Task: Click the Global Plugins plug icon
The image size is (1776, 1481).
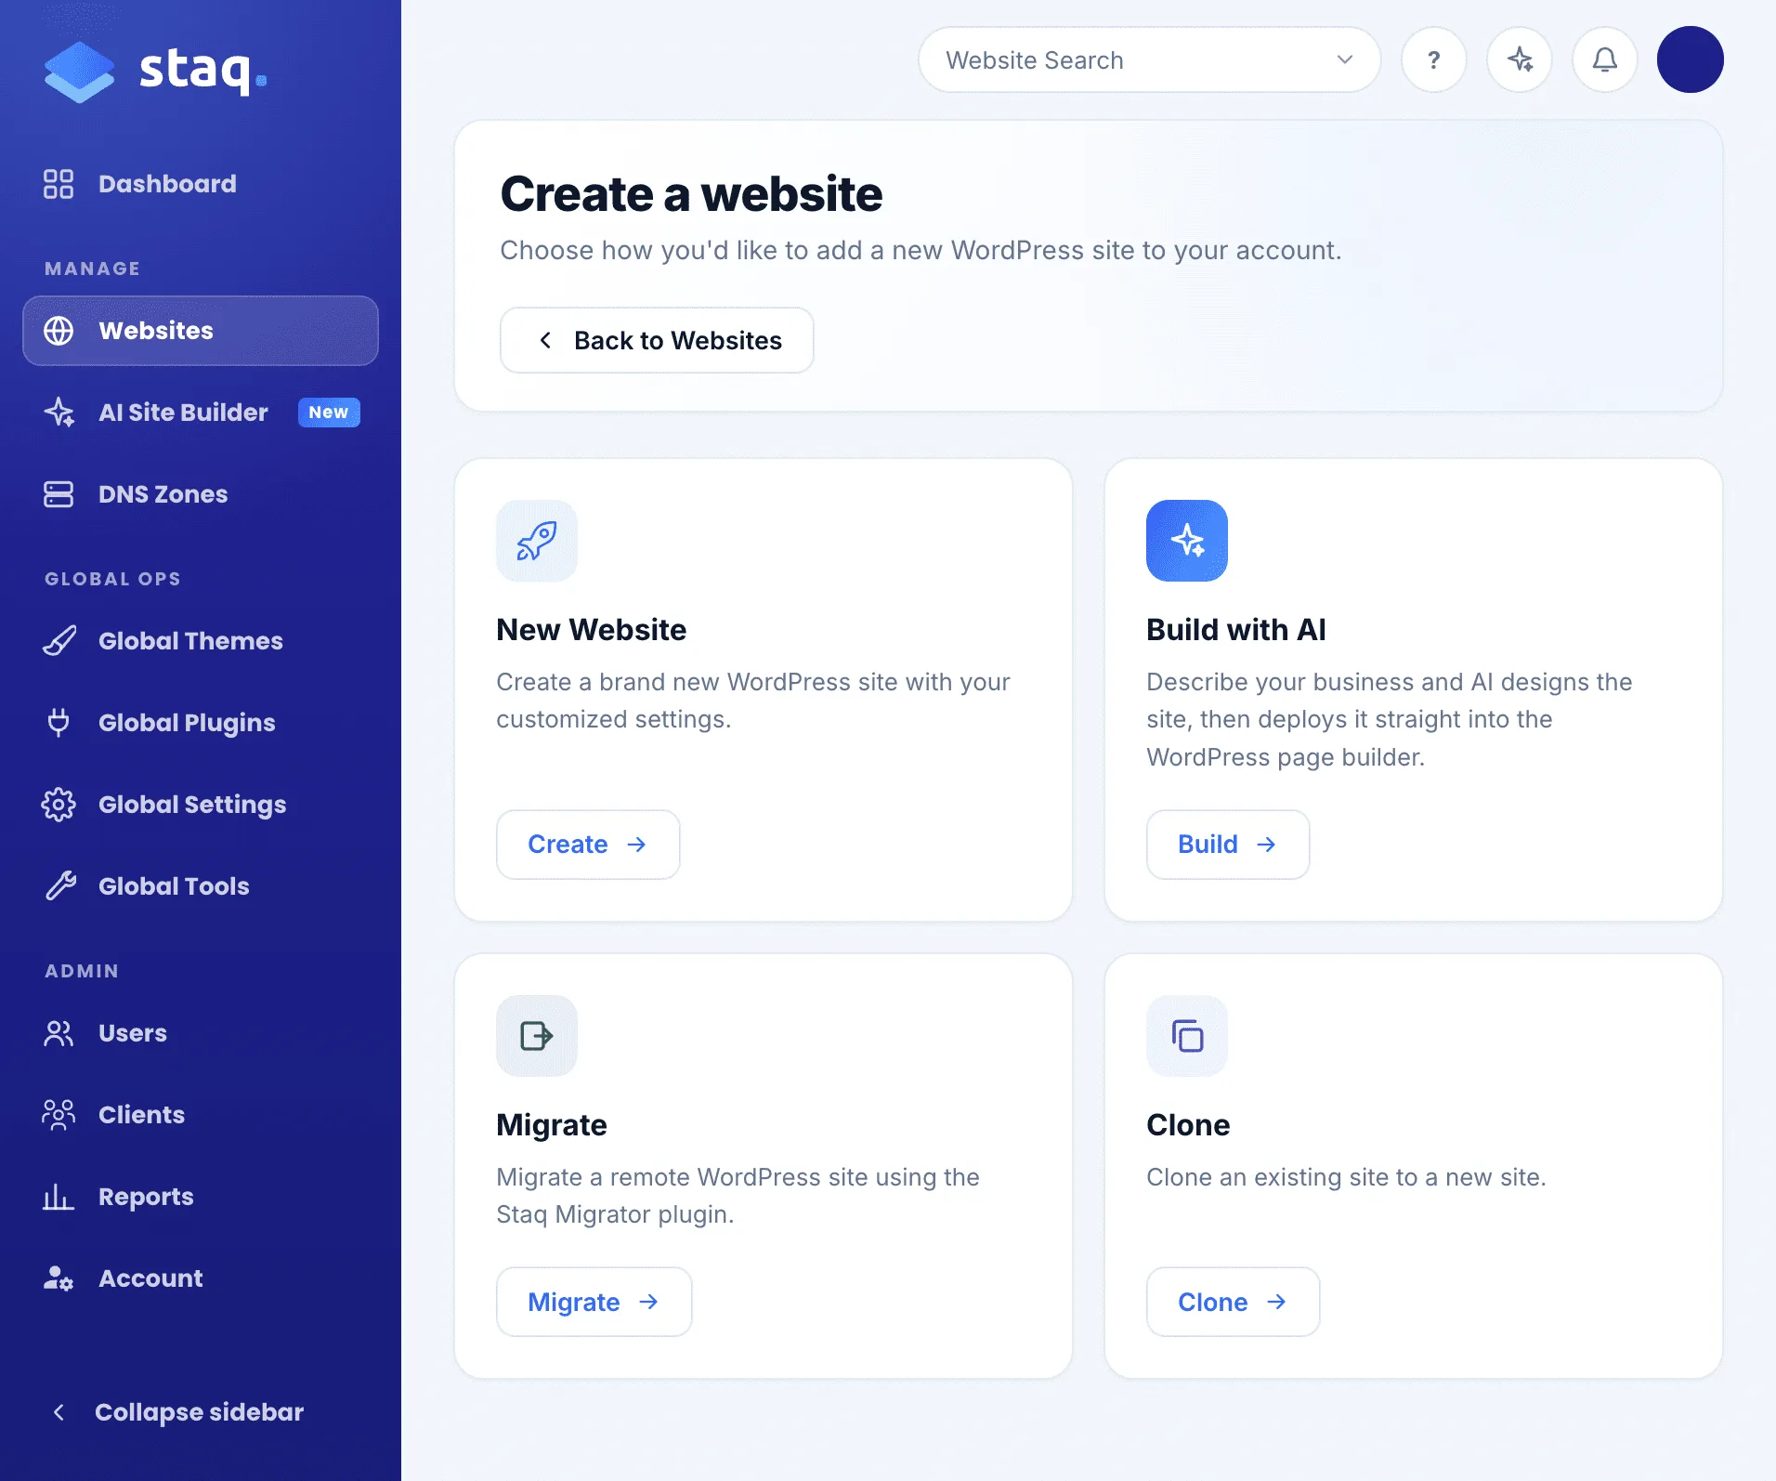Action: 59,723
